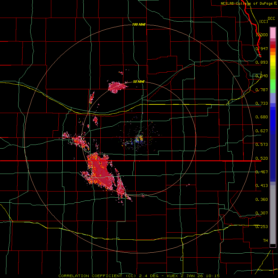
Task: Click the 0.307 legend value
Action: [x=262, y=213]
